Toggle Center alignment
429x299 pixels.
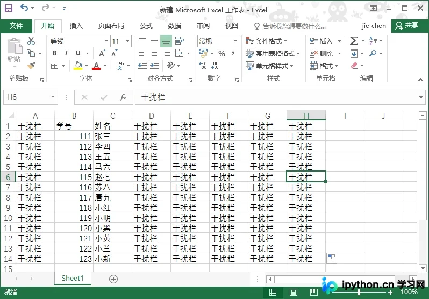pyautogui.click(x=154, y=53)
